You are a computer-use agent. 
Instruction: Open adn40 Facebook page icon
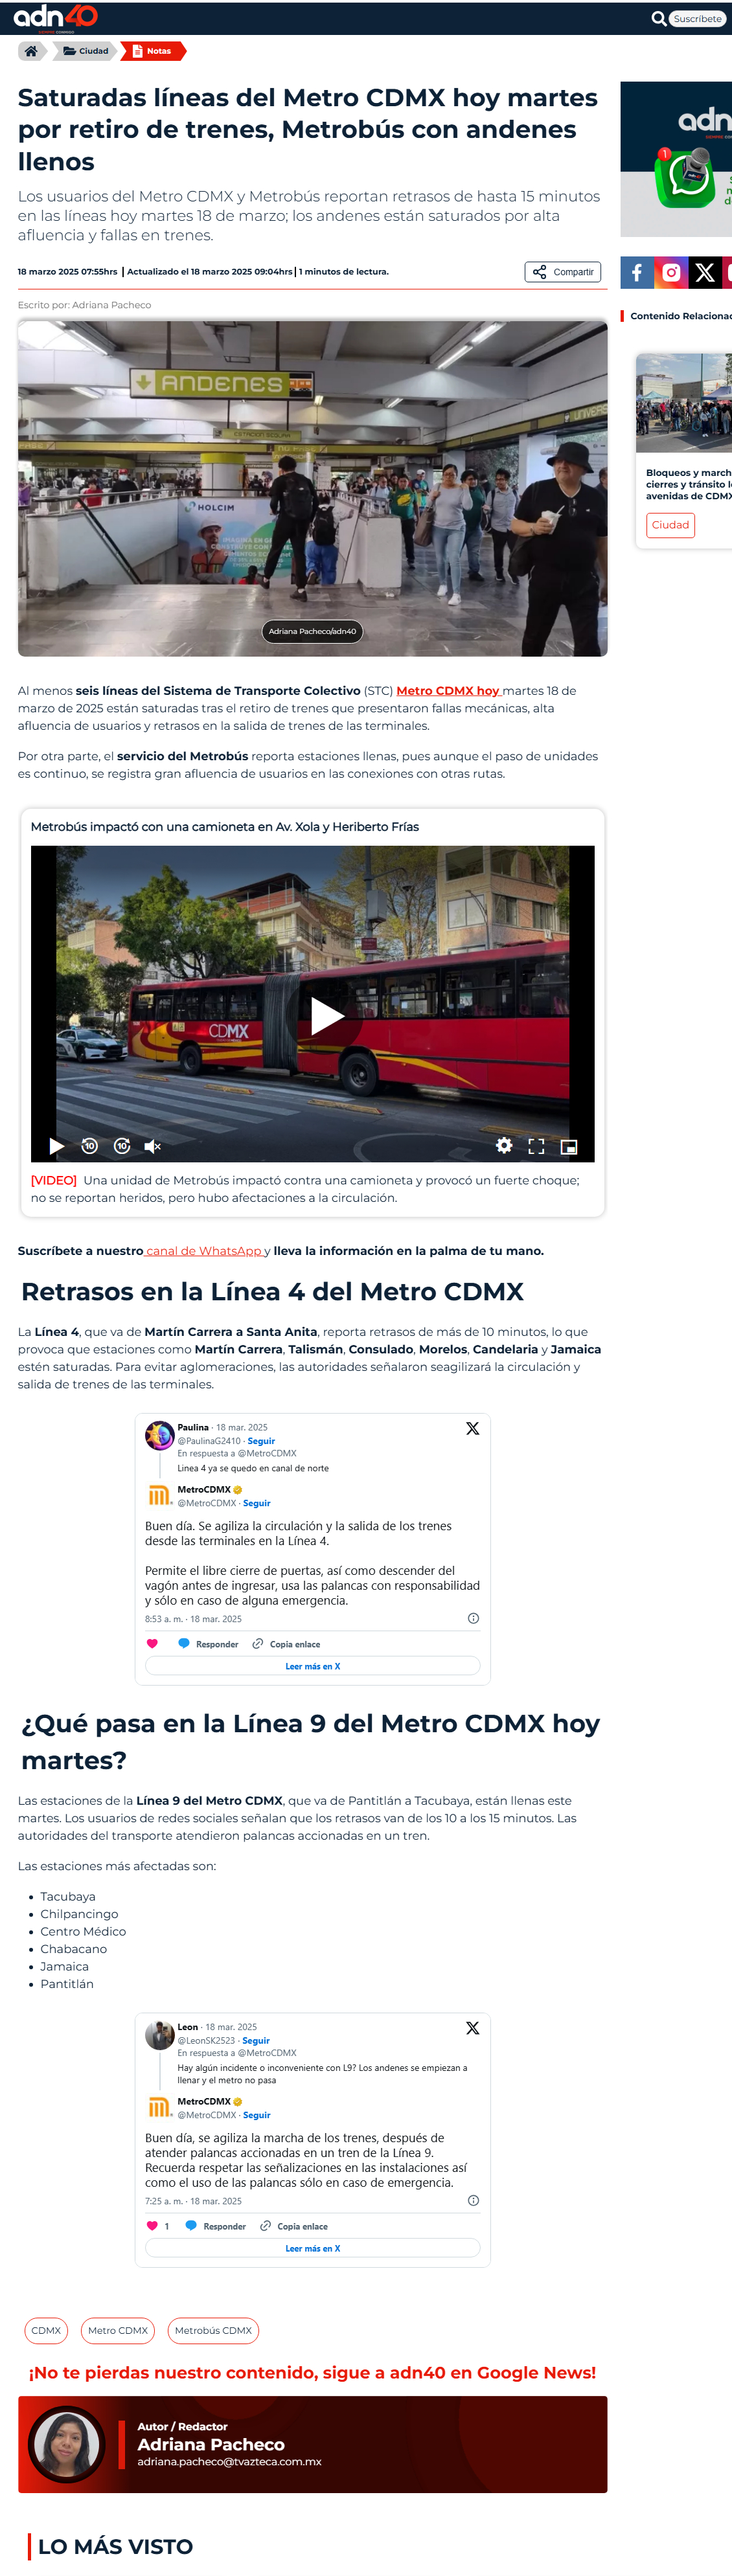point(637,272)
